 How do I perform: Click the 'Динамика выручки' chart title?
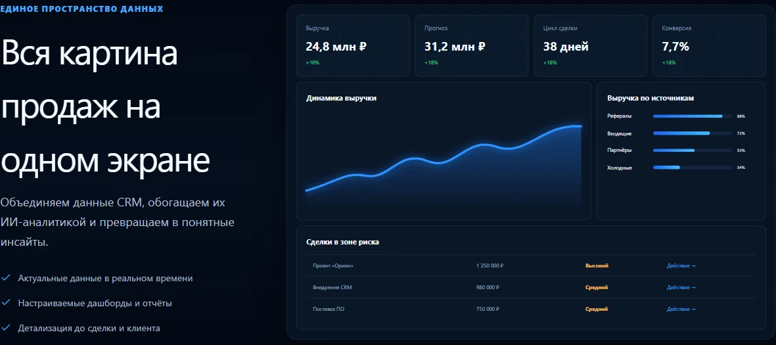(x=342, y=98)
